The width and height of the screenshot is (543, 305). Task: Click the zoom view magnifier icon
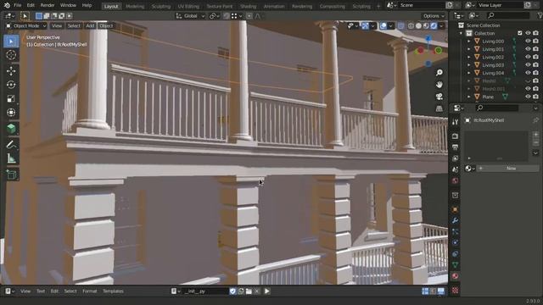439,73
